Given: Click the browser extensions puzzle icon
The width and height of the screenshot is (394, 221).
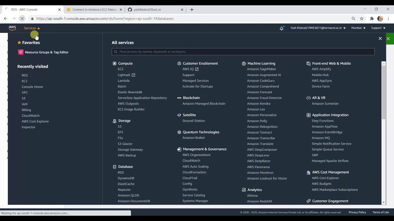Looking at the screenshot, I should click(372, 19).
